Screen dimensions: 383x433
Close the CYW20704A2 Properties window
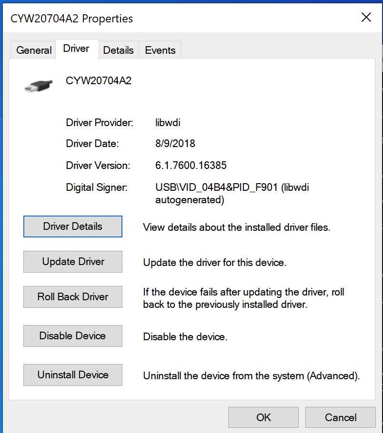pyautogui.click(x=366, y=18)
